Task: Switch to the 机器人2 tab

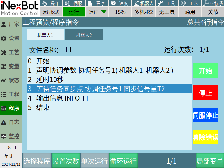Action: 84,35
